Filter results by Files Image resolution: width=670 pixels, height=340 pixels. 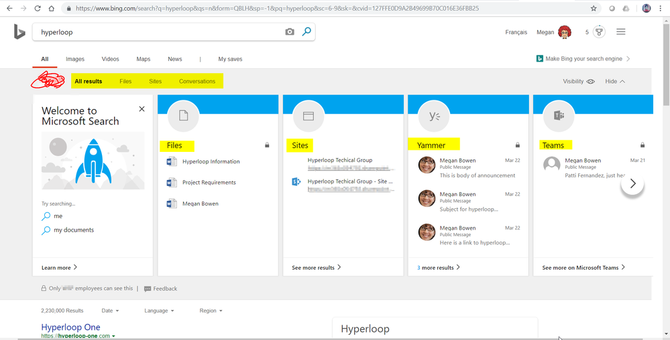(125, 82)
